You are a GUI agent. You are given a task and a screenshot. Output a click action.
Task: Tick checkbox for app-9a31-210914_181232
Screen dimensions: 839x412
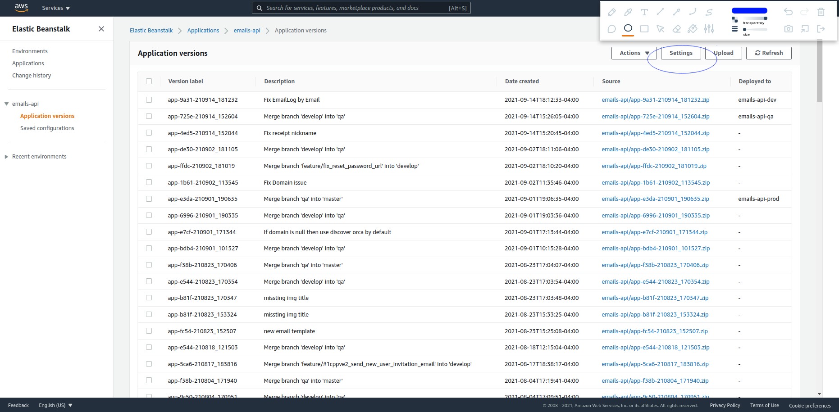[149, 100]
